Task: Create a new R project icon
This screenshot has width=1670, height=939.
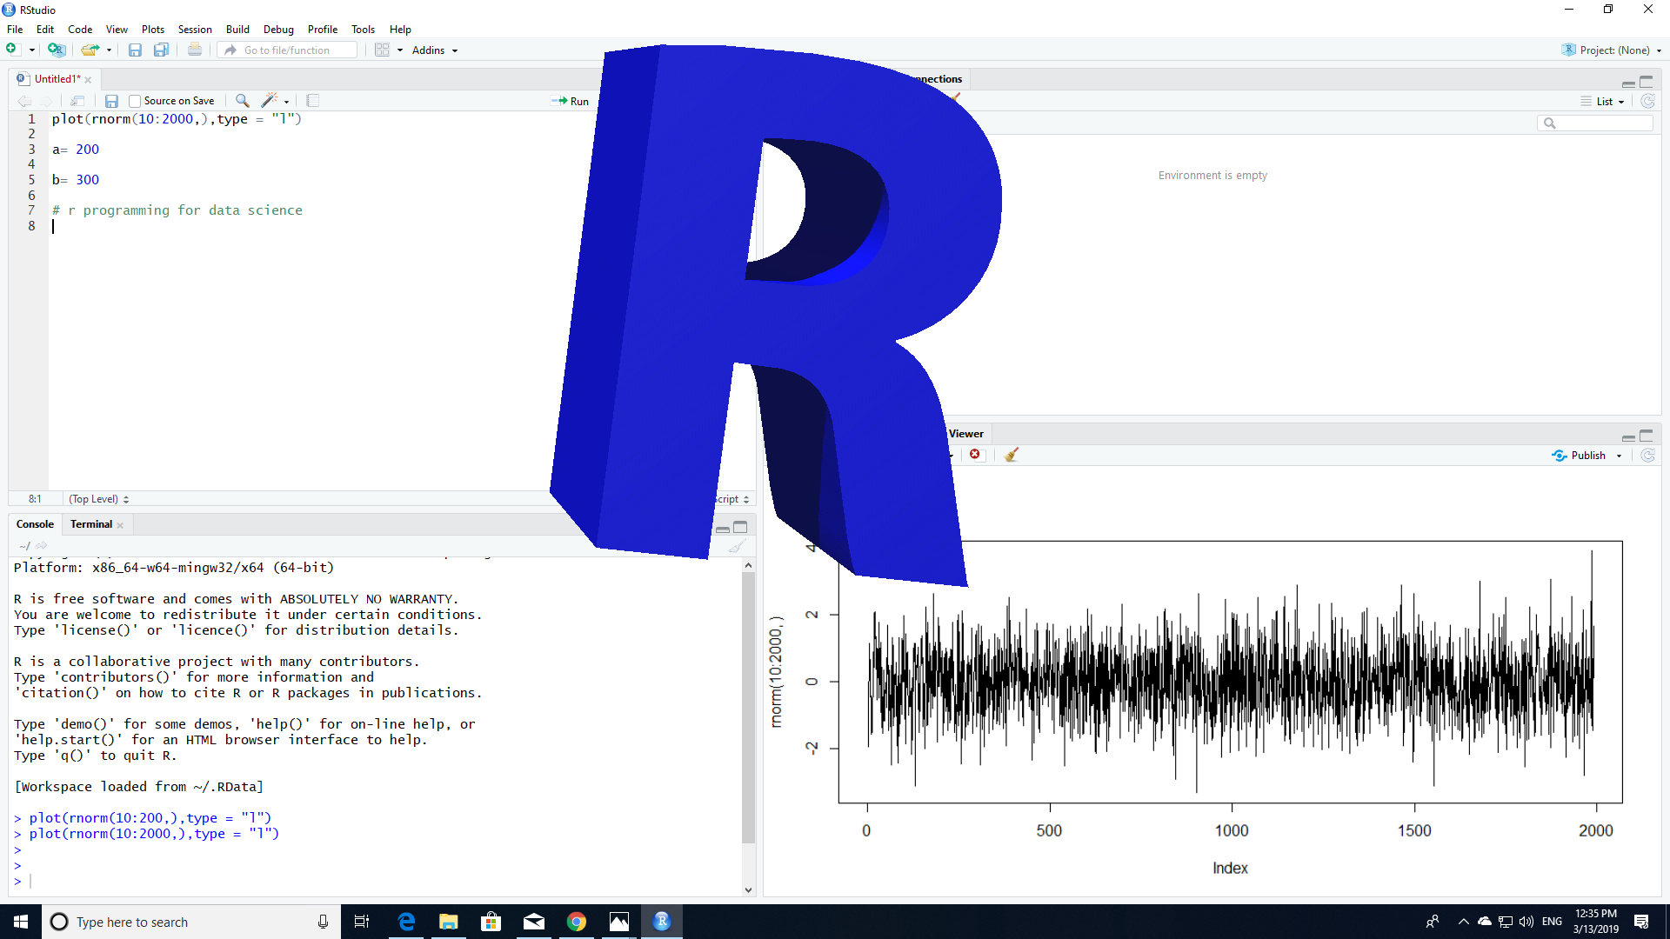Action: 57,50
